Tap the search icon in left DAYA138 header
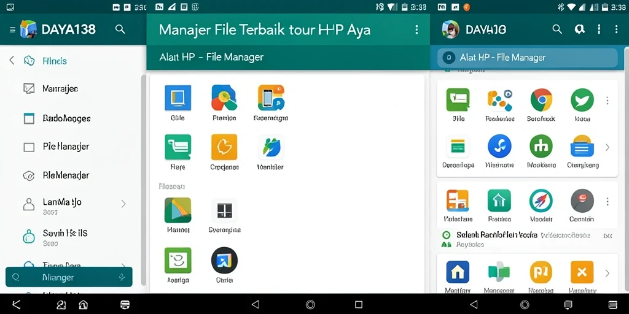629x314 pixels. 120,29
